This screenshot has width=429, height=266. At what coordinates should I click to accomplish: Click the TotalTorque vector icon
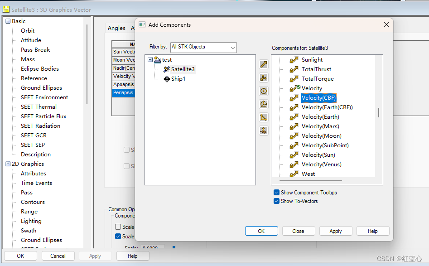(294, 79)
